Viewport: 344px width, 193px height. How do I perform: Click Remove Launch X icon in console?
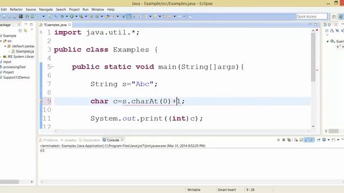[284, 140]
